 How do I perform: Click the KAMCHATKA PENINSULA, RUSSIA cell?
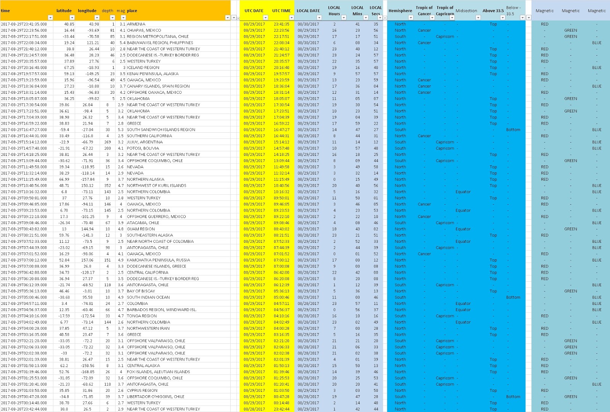178,260
